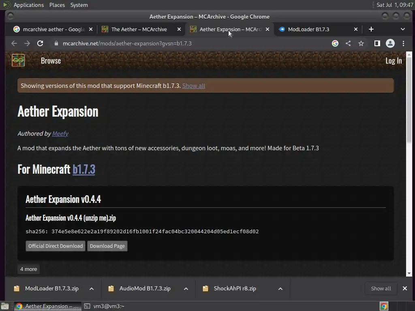Switch to The Aether – MCArchive tab
Viewport: 415px width, 311px height.
click(x=139, y=29)
